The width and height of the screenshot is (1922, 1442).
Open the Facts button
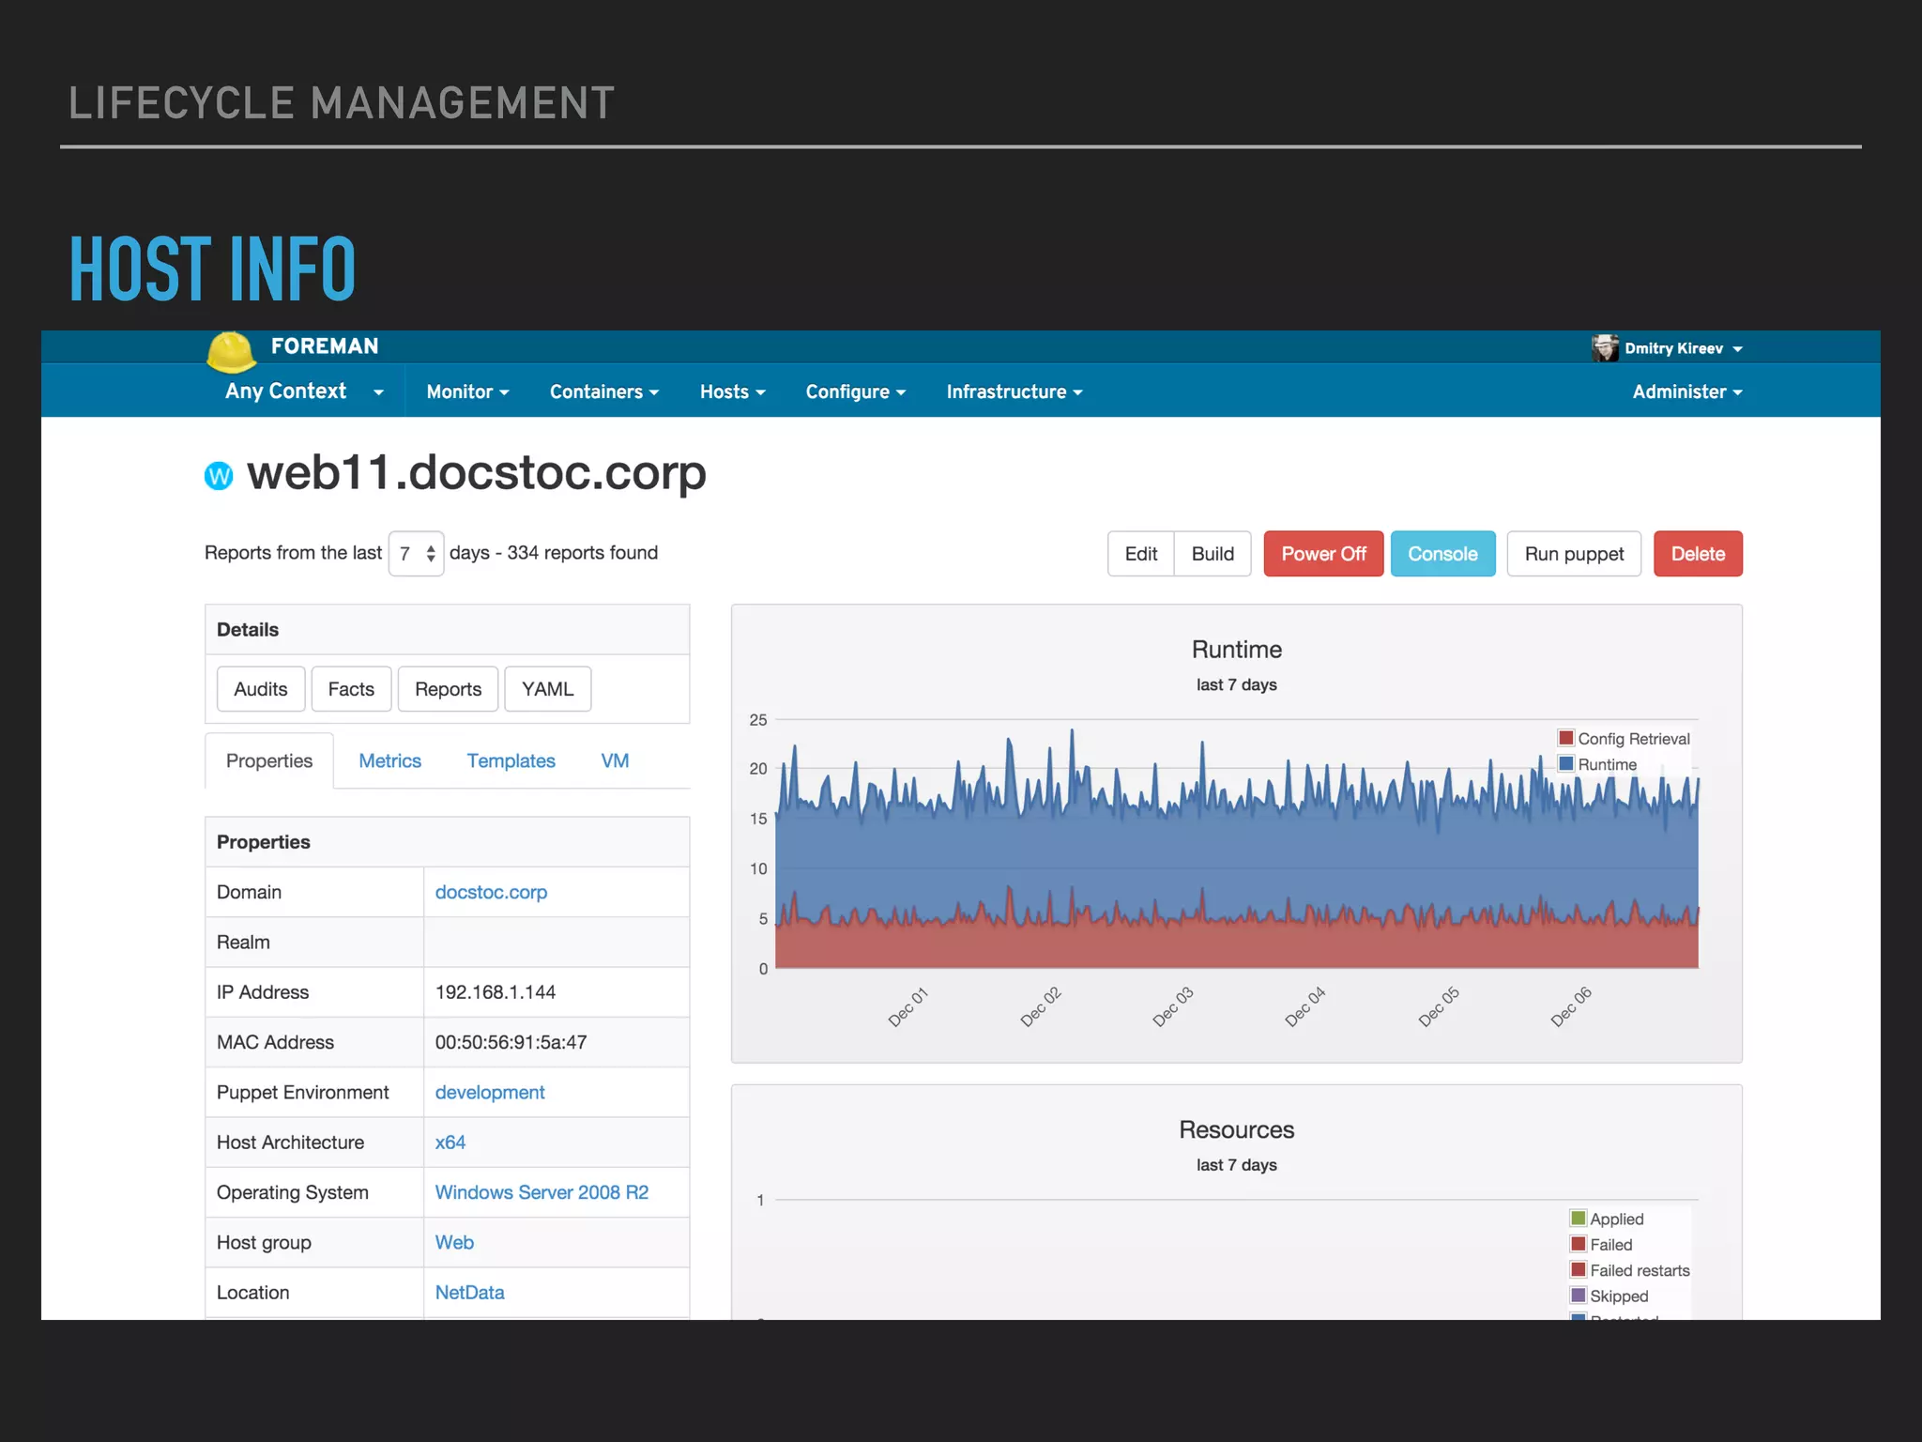[x=351, y=689]
